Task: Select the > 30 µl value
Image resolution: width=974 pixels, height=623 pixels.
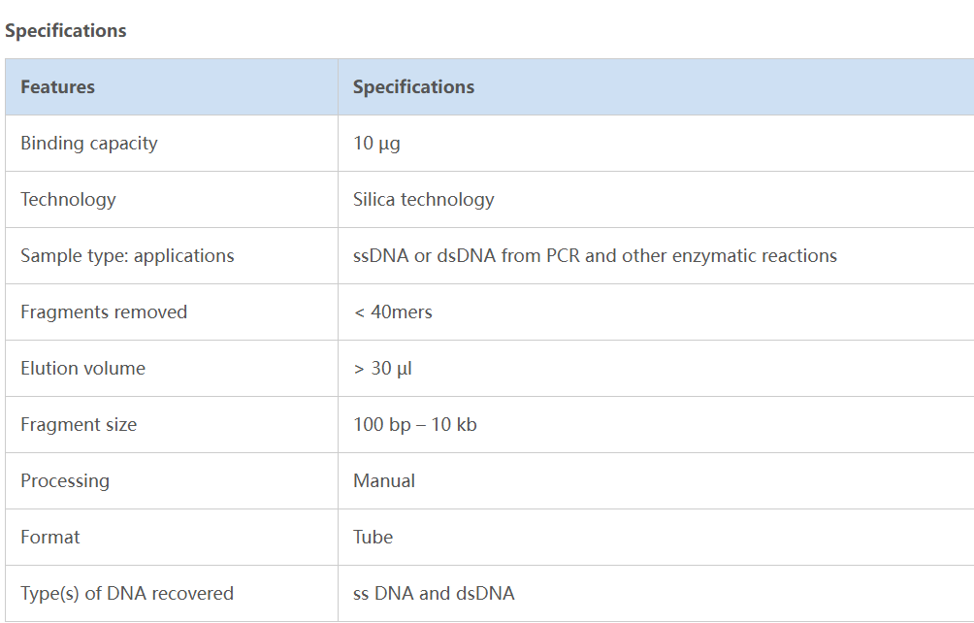Action: [x=382, y=368]
